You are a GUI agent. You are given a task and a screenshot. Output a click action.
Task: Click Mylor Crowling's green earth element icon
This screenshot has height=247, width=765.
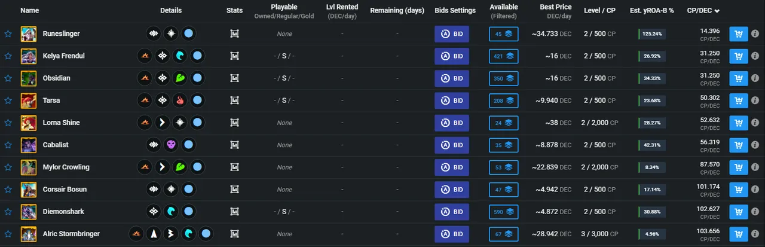click(x=180, y=167)
